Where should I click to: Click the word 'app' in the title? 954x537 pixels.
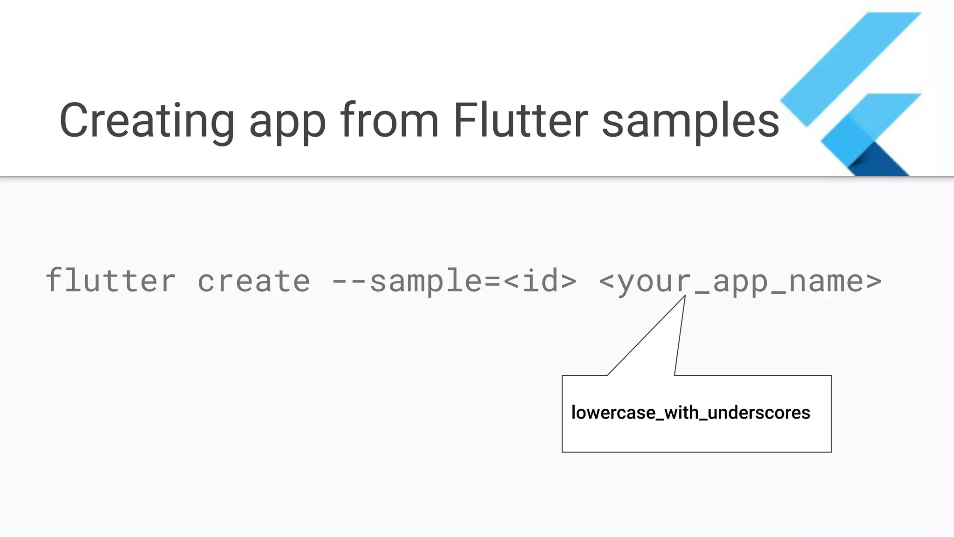point(287,126)
